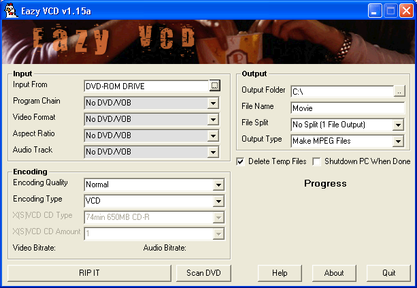Expand the Encoding Type dropdown

click(x=218, y=202)
